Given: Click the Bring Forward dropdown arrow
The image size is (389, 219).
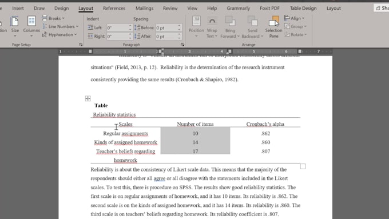Looking at the screenshot, I should 239,36.
